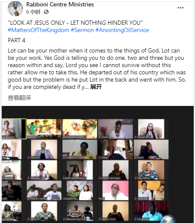Click the Mary Kathyn video tile

tap(151, 170)
